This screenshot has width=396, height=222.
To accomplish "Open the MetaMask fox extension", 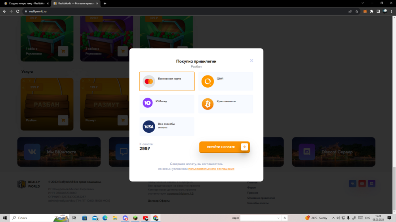I will 365,11.
